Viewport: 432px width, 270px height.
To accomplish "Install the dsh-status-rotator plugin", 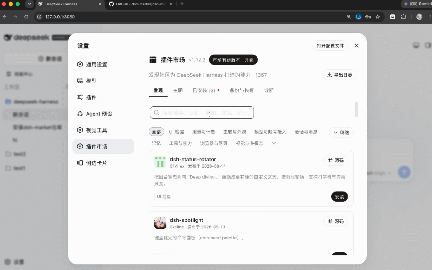I will [x=340, y=197].
